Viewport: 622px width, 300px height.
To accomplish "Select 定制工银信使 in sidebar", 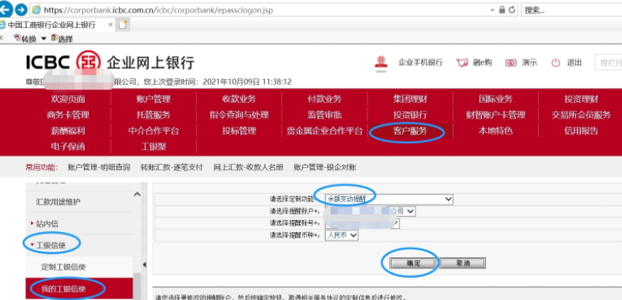I will coord(63,267).
